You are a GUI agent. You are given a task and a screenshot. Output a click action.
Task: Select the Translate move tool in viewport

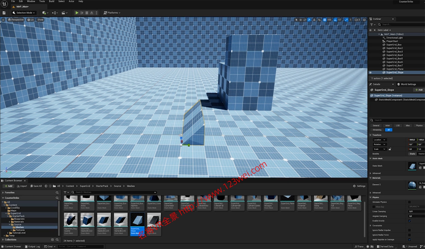tap(301, 20)
